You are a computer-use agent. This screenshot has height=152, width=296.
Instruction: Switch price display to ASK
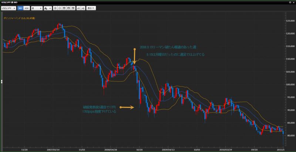[27, 8]
